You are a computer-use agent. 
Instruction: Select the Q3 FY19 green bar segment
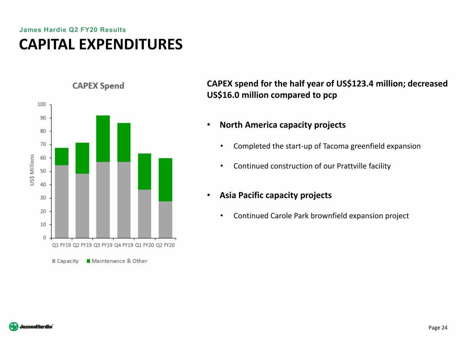[x=103, y=139]
